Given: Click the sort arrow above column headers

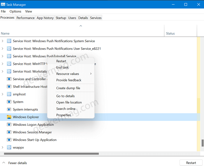Looking at the screenshot, I should click(81, 26).
